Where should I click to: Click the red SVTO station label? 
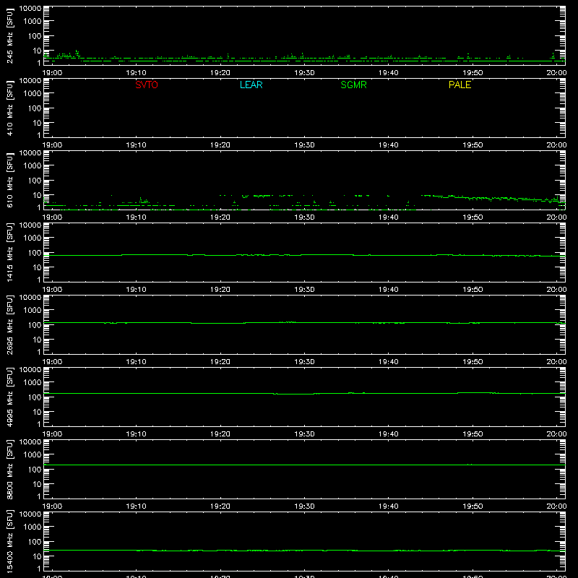click(147, 85)
